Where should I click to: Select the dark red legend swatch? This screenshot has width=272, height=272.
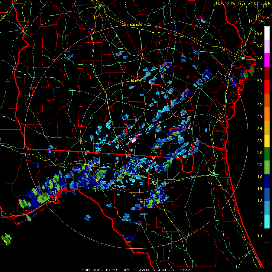(267, 74)
